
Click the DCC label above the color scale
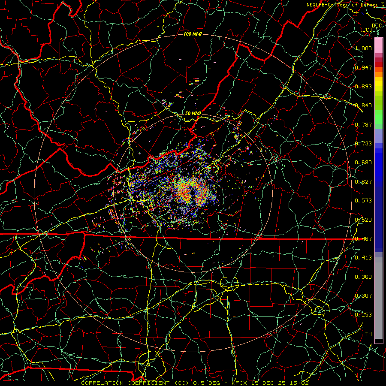point(377,26)
